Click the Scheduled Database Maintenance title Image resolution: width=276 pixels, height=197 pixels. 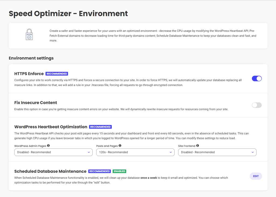50,171
